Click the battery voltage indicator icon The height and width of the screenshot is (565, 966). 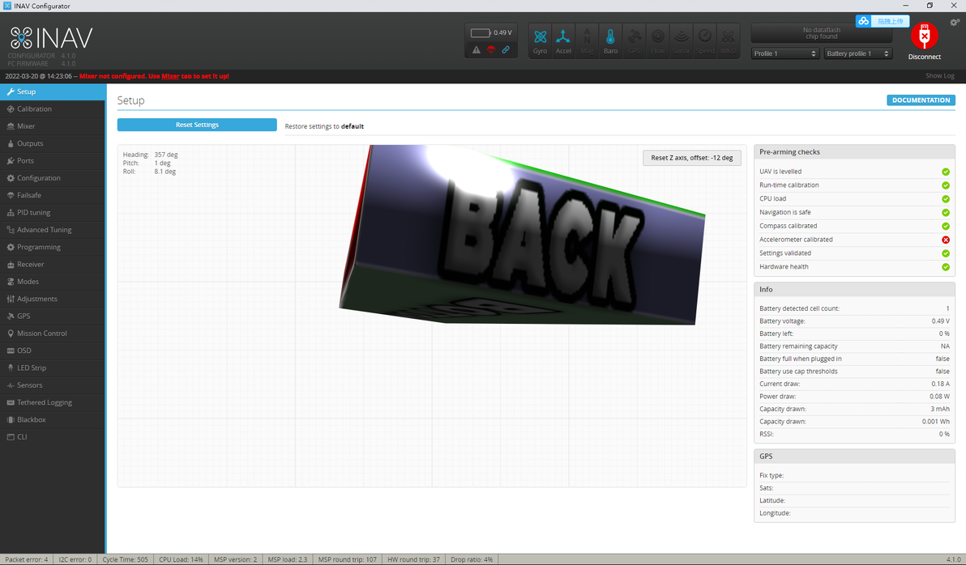coord(481,32)
